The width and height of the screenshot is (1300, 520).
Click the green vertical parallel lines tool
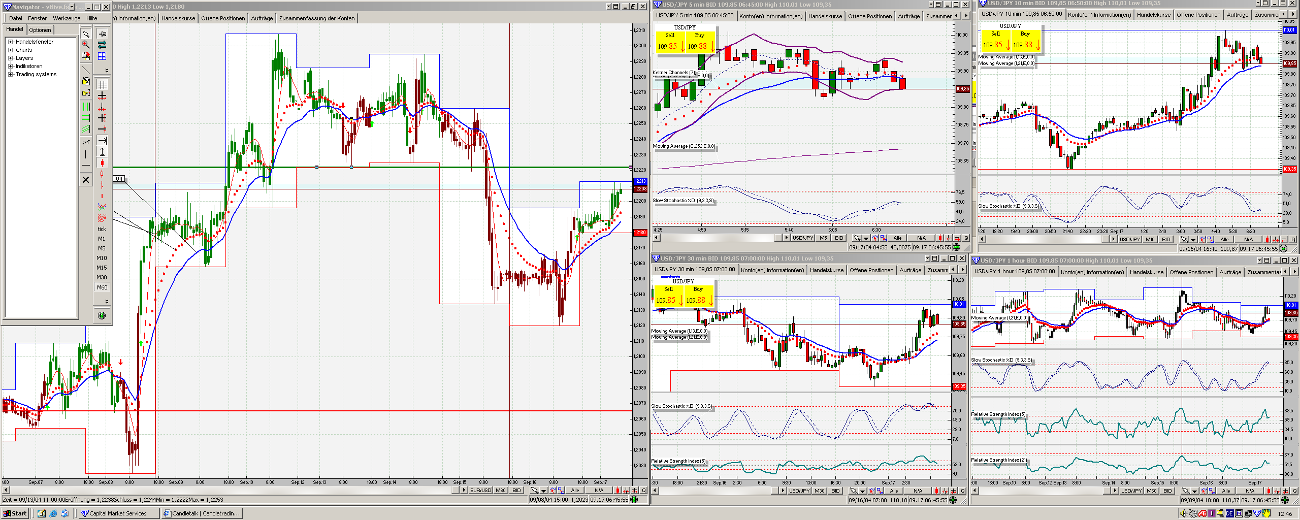pyautogui.click(x=86, y=107)
